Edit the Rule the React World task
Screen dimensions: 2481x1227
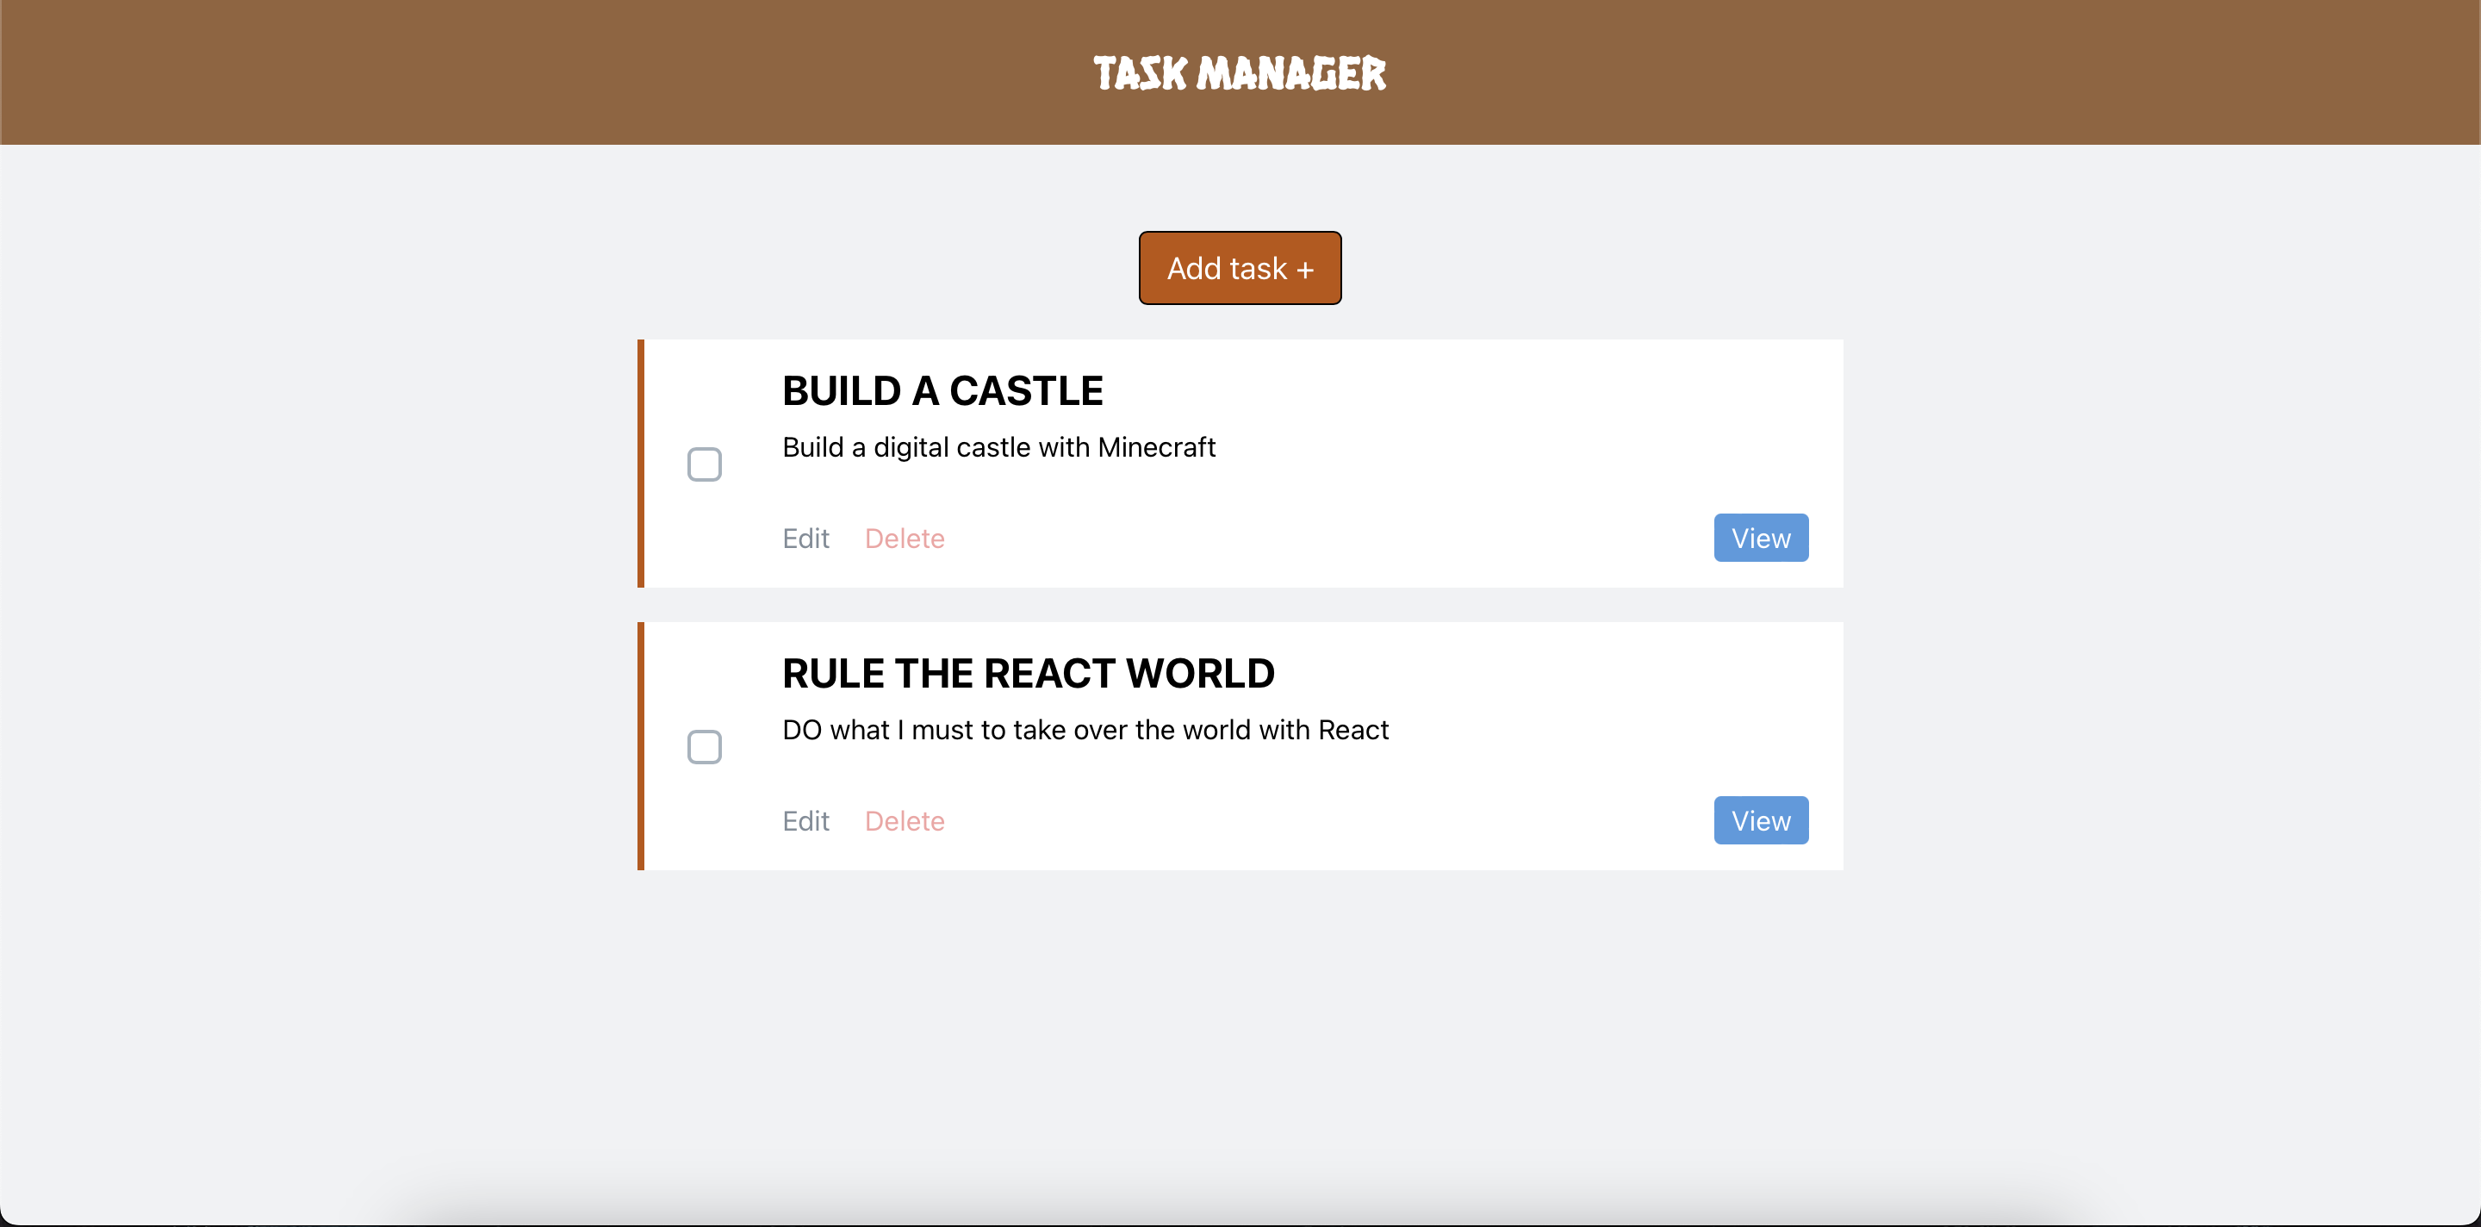(x=805, y=820)
